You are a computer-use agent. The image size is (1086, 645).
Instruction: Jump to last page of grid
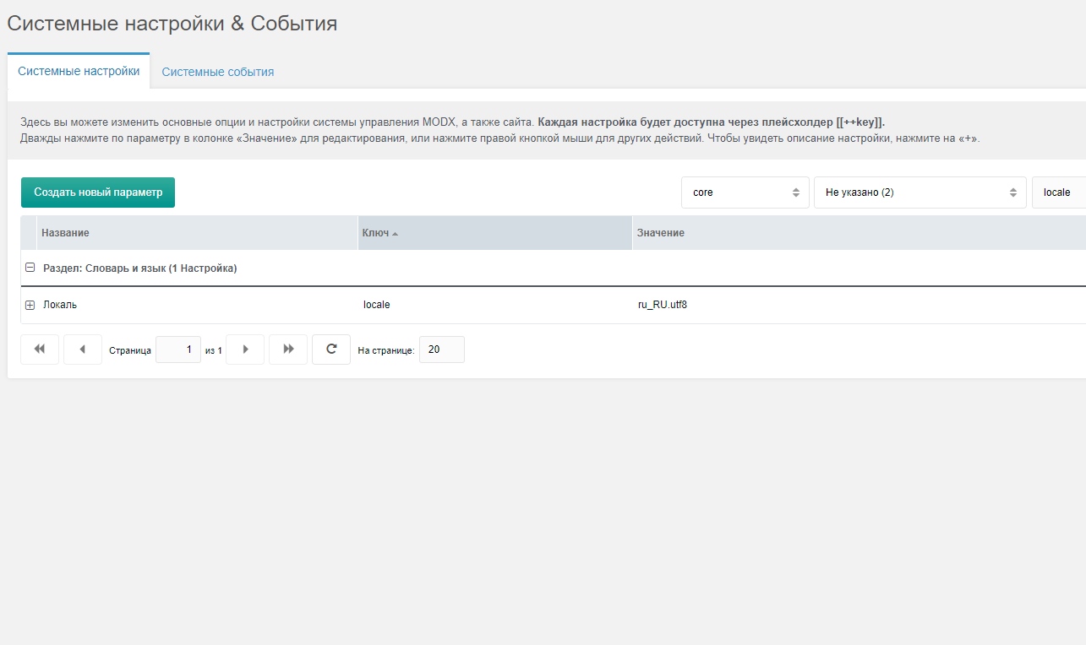coord(288,350)
